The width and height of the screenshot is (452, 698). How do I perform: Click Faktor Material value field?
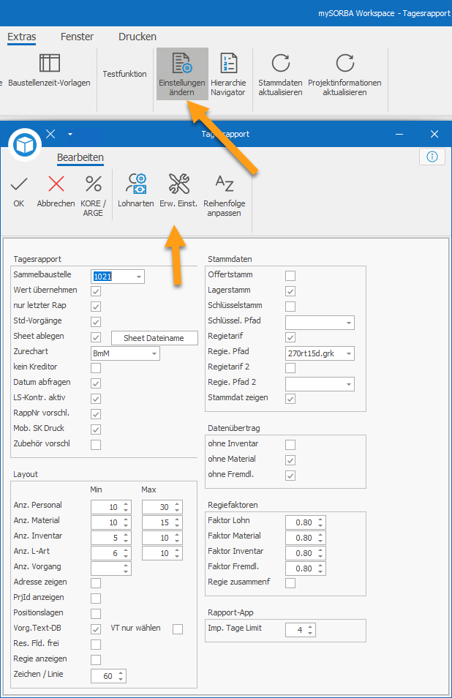click(x=305, y=538)
